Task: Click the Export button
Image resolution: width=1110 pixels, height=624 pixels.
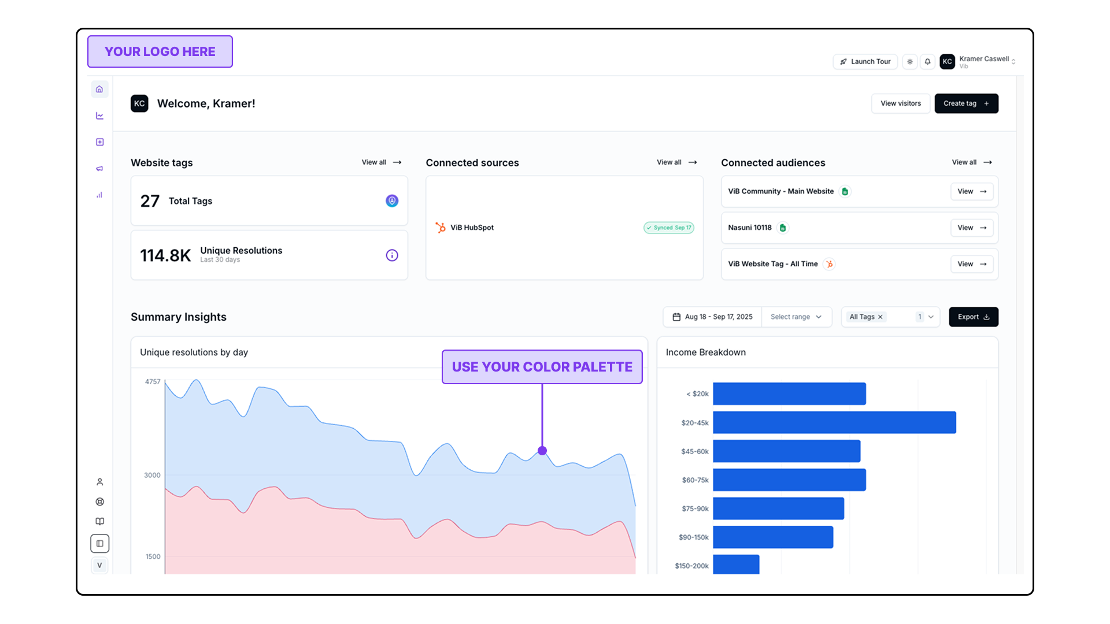Action: tap(973, 317)
